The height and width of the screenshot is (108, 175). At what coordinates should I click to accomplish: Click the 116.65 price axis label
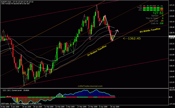pos(172,71)
